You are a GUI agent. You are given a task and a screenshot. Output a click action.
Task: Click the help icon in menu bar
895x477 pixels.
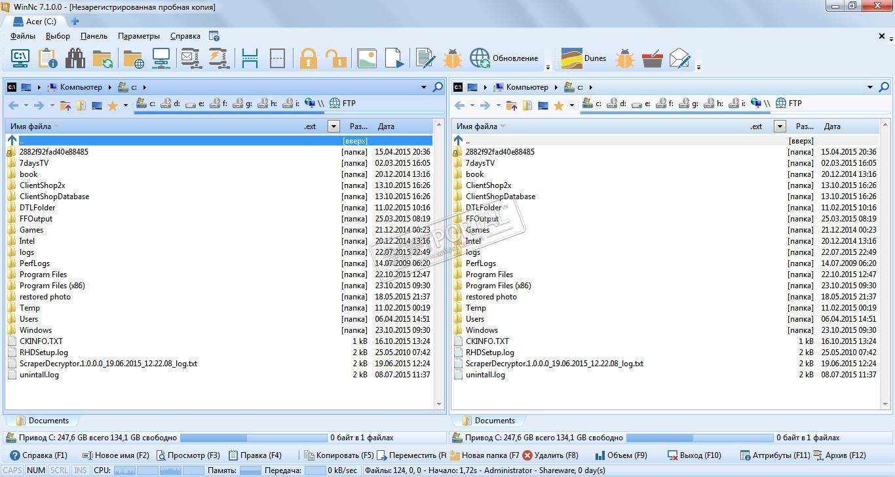214,36
